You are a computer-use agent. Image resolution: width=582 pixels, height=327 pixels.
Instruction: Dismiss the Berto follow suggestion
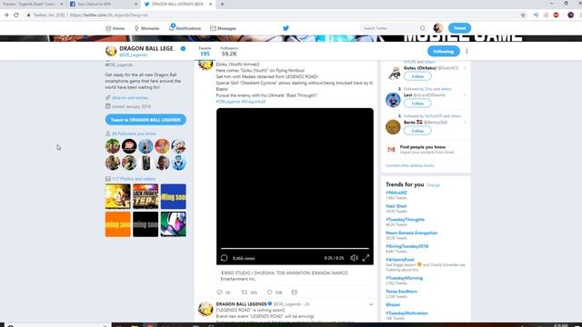point(465,123)
